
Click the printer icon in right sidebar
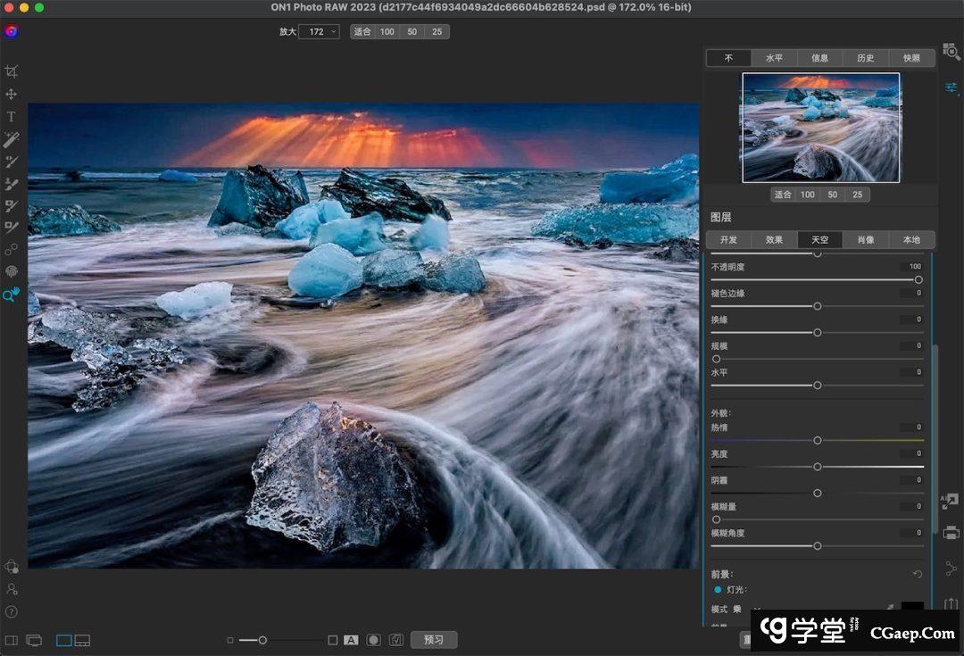(951, 533)
